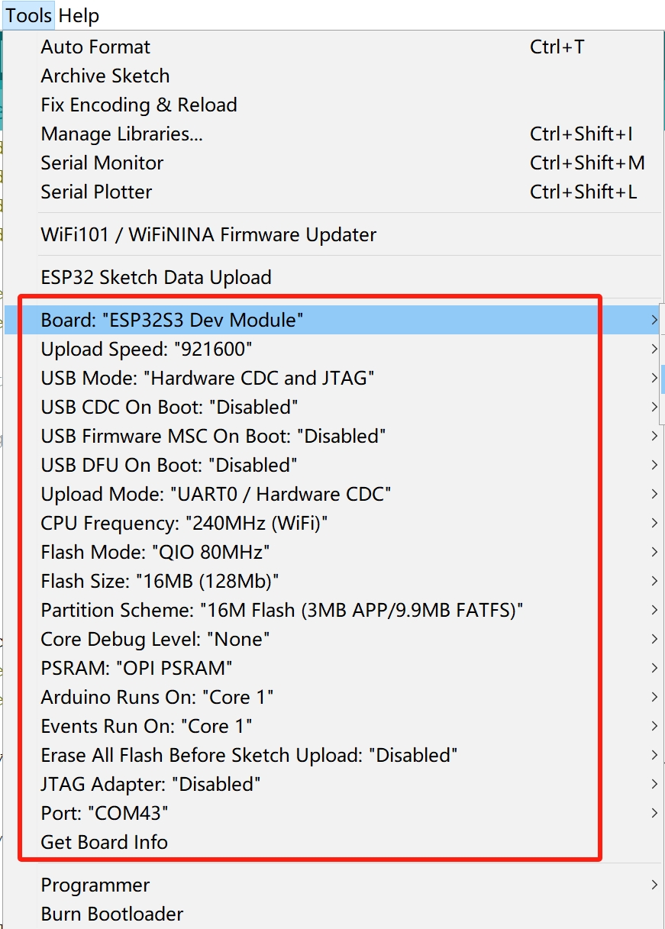Select Fix Encoding & Reload
The height and width of the screenshot is (929, 665).
coord(333,105)
